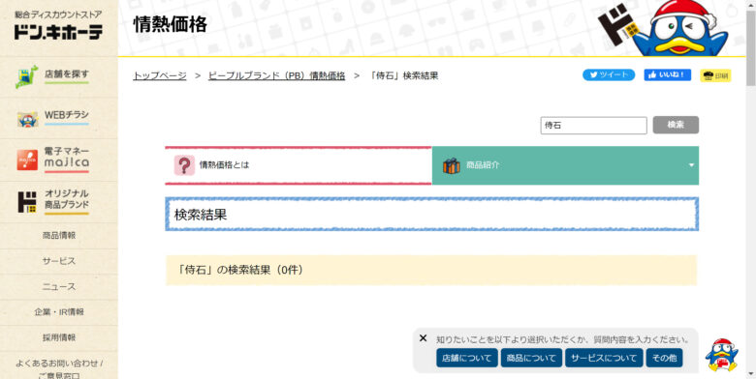This screenshot has height=379, width=756.
Task: Expand the 商品紹介 dropdown arrow
Action: click(691, 165)
